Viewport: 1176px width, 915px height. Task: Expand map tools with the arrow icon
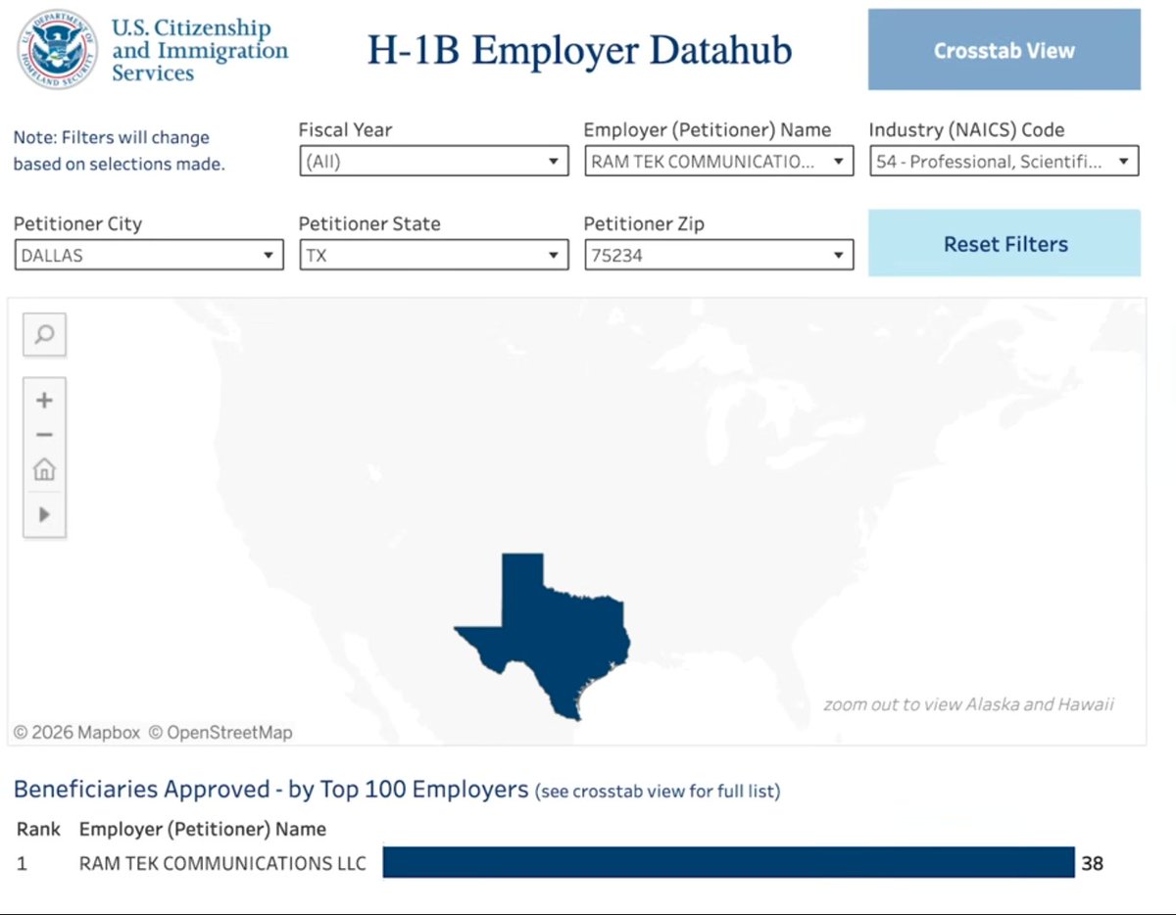click(44, 514)
